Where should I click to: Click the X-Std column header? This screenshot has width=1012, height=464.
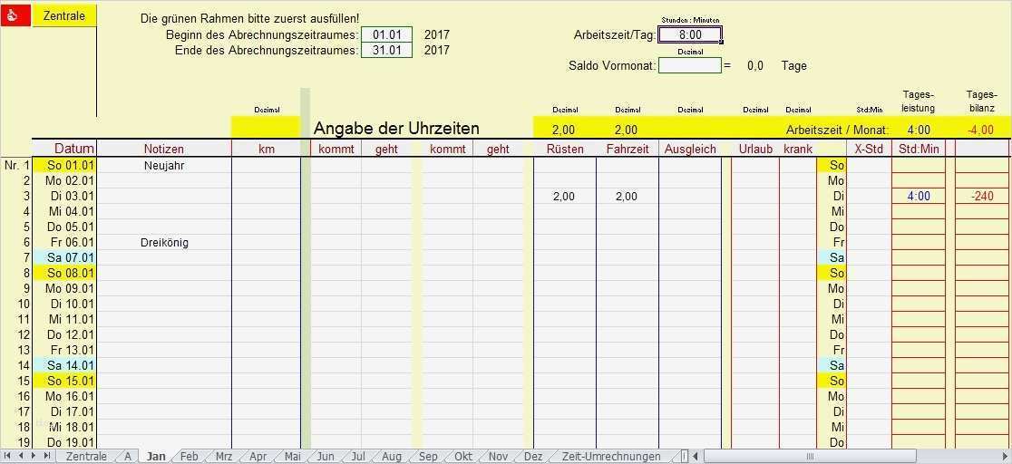(x=868, y=149)
